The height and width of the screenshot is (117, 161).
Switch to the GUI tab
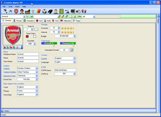(x=55, y=21)
